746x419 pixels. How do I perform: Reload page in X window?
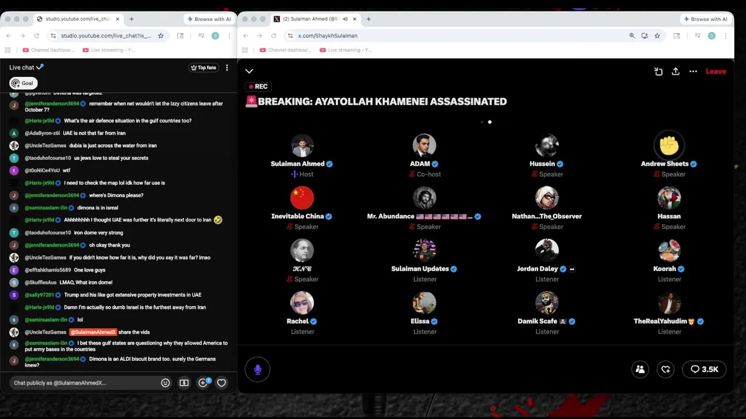(x=273, y=35)
